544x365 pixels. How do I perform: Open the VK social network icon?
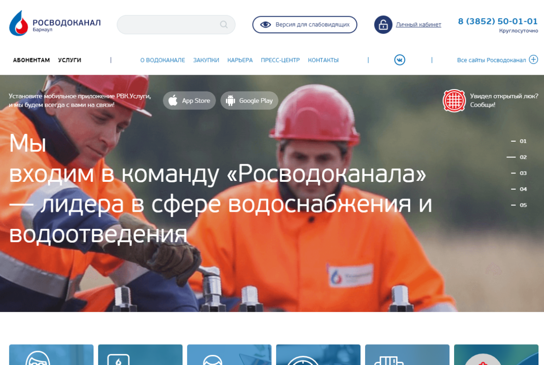click(400, 60)
